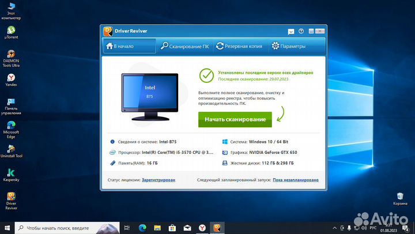Select the 'Корзина' recycle bin icon
Screen dimensions: 415x234
[x=400, y=199]
